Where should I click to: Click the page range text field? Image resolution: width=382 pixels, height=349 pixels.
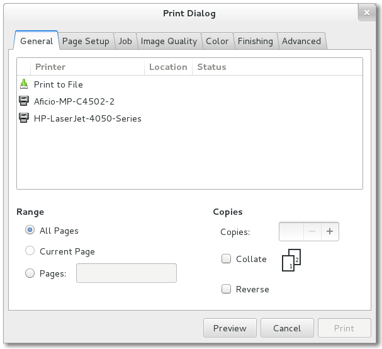tap(126, 273)
